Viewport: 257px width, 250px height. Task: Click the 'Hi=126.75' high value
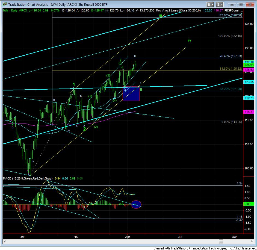coord(112,10)
